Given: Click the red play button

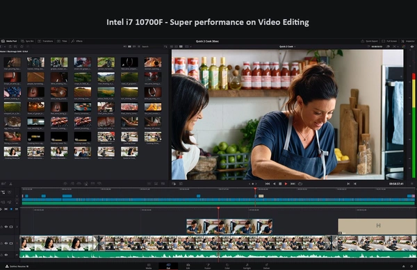Looking at the screenshot, I should [286, 184].
